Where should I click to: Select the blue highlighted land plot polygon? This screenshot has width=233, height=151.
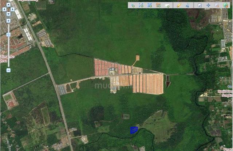coord(134,130)
